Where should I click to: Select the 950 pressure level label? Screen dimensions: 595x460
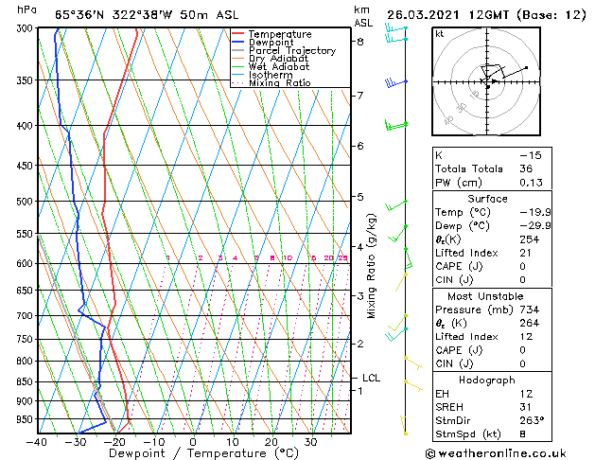click(26, 419)
